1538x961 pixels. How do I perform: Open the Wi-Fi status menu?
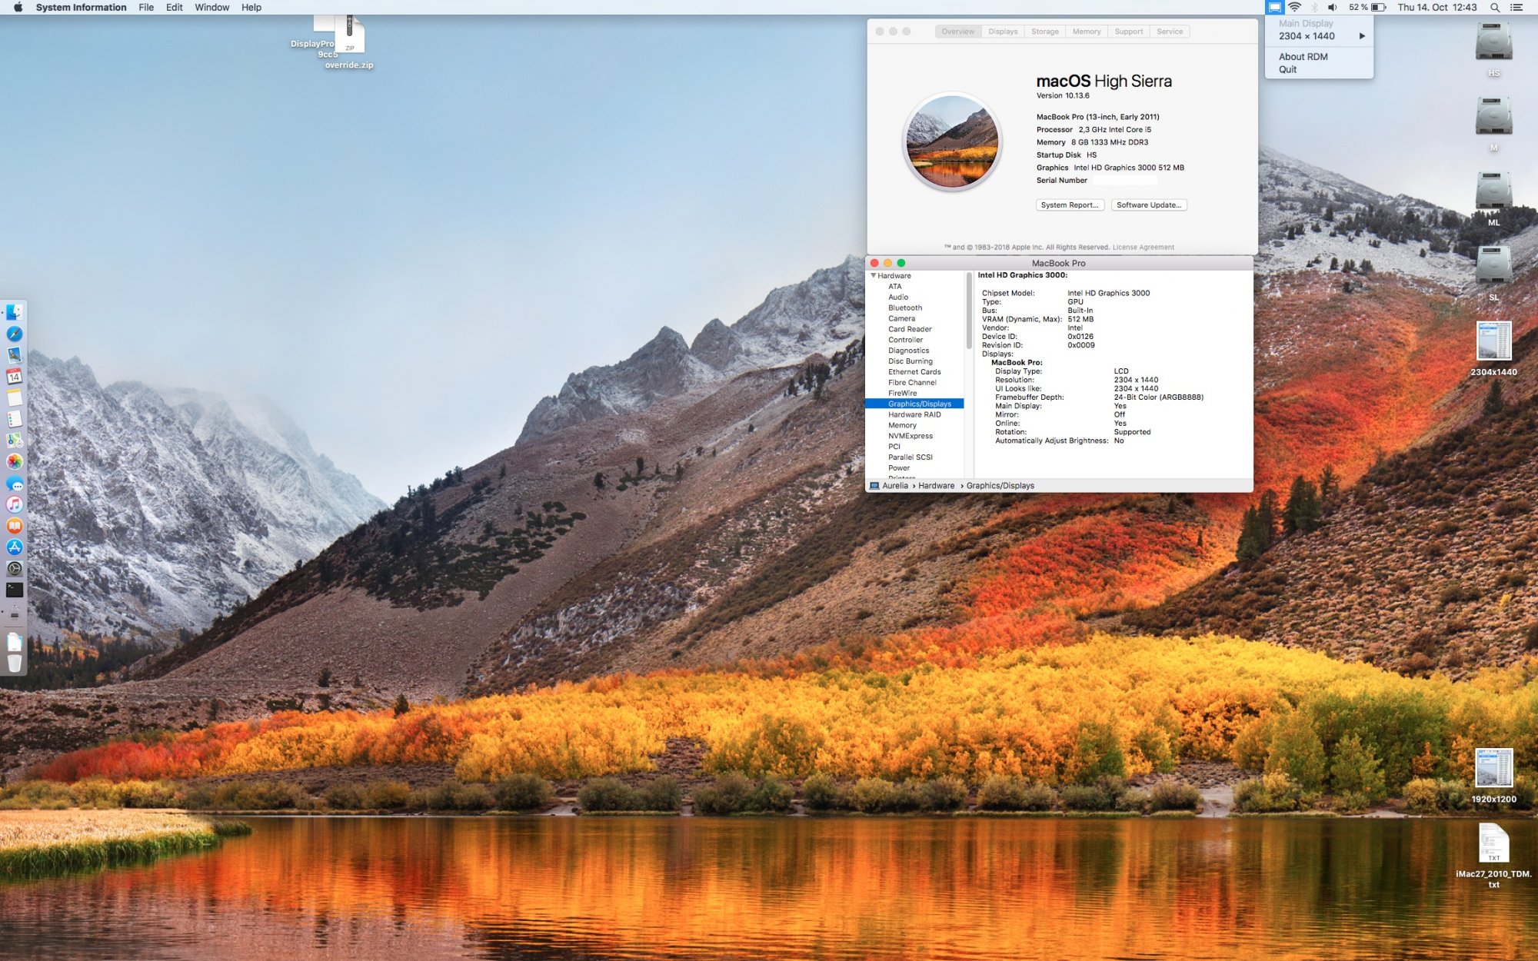pyautogui.click(x=1295, y=8)
